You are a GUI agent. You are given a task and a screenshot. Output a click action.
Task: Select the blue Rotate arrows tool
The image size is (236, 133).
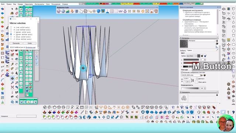(108, 117)
